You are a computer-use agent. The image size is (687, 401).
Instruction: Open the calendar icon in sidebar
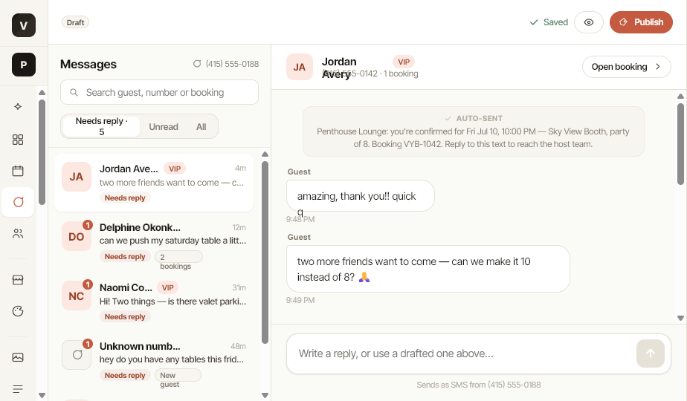(x=18, y=171)
